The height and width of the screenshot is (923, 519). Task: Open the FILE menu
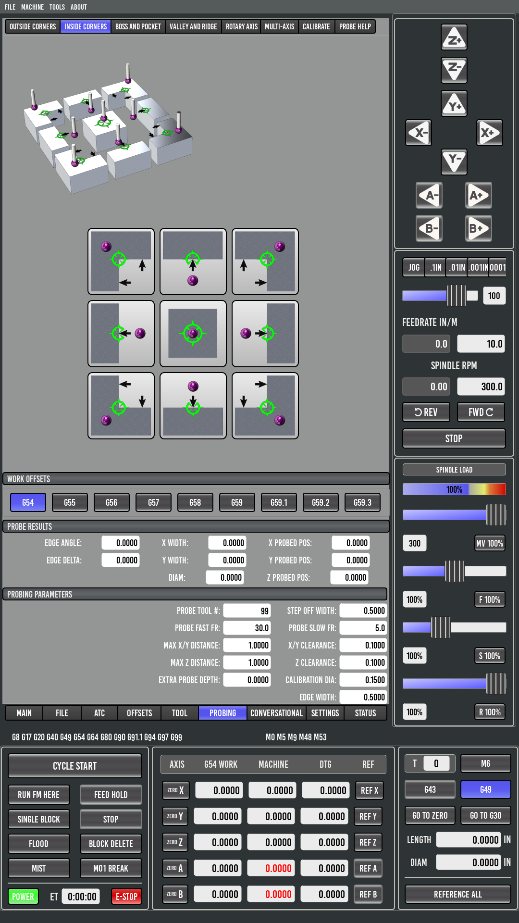(10, 7)
